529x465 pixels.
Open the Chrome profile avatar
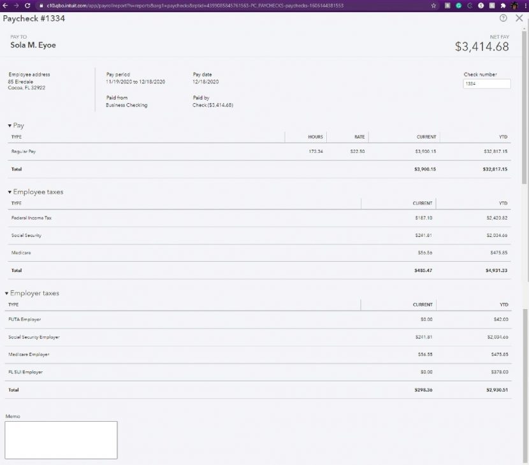coord(514,5)
